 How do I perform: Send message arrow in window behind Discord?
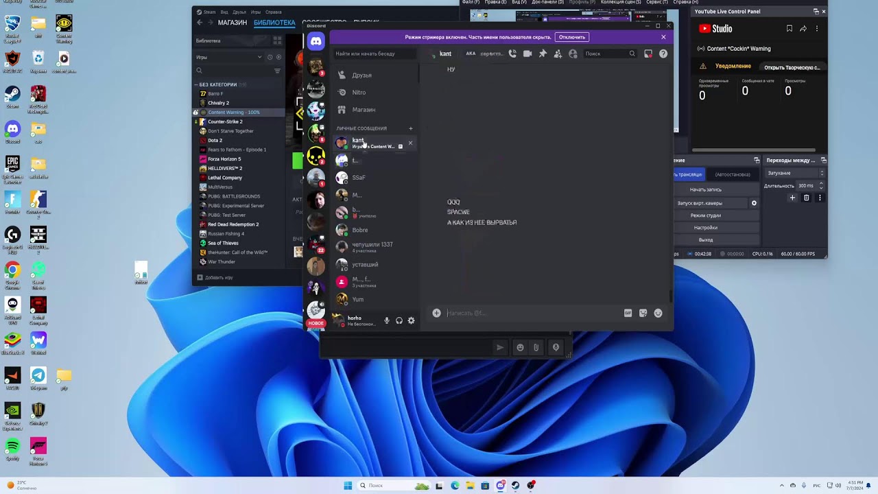500,347
